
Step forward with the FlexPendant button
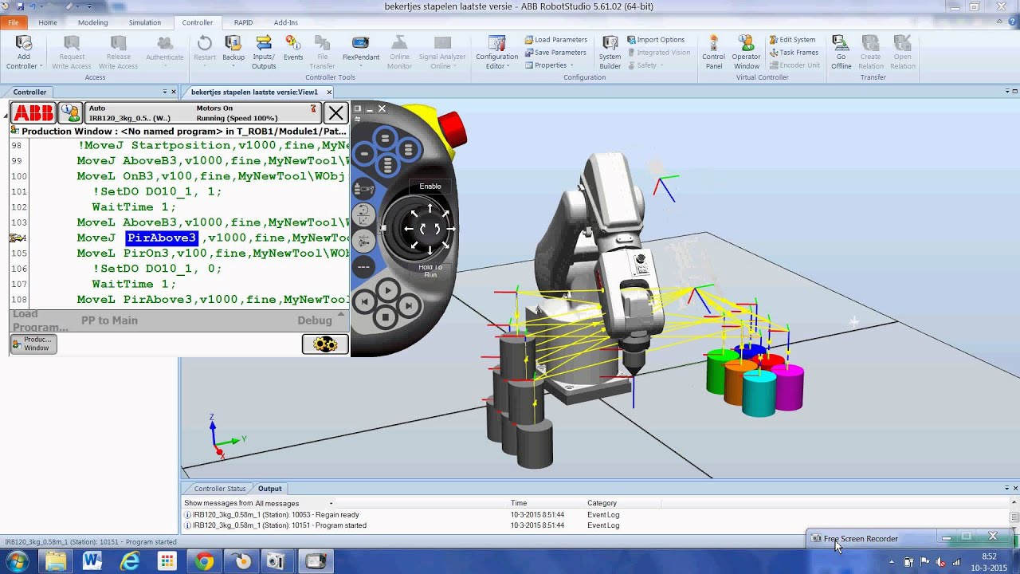(x=409, y=305)
